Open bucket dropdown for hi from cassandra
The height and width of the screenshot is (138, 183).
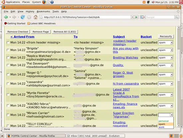click(165, 84)
